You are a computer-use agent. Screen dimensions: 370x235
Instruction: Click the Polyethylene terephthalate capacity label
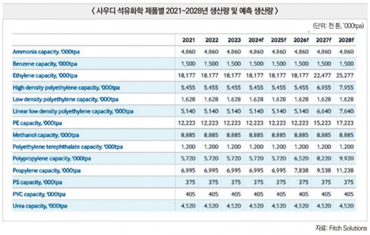tap(68, 146)
